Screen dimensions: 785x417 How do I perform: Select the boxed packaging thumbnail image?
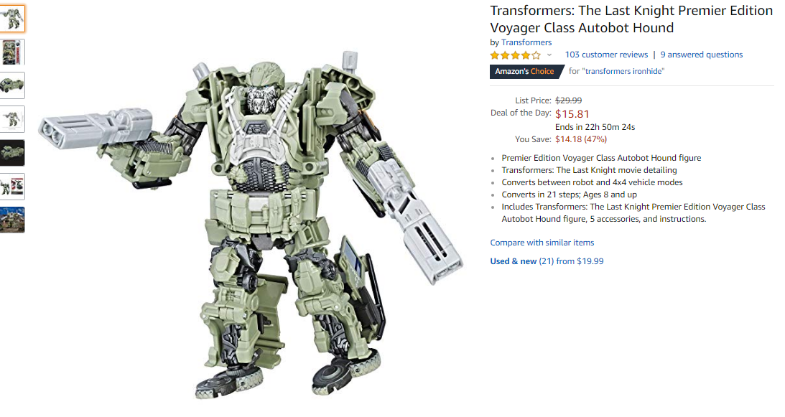[12, 52]
